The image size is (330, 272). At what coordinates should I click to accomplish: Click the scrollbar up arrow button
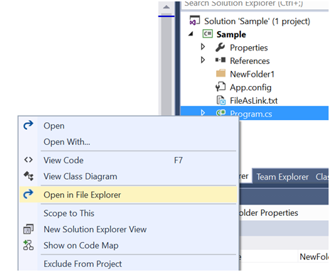(x=166, y=7)
